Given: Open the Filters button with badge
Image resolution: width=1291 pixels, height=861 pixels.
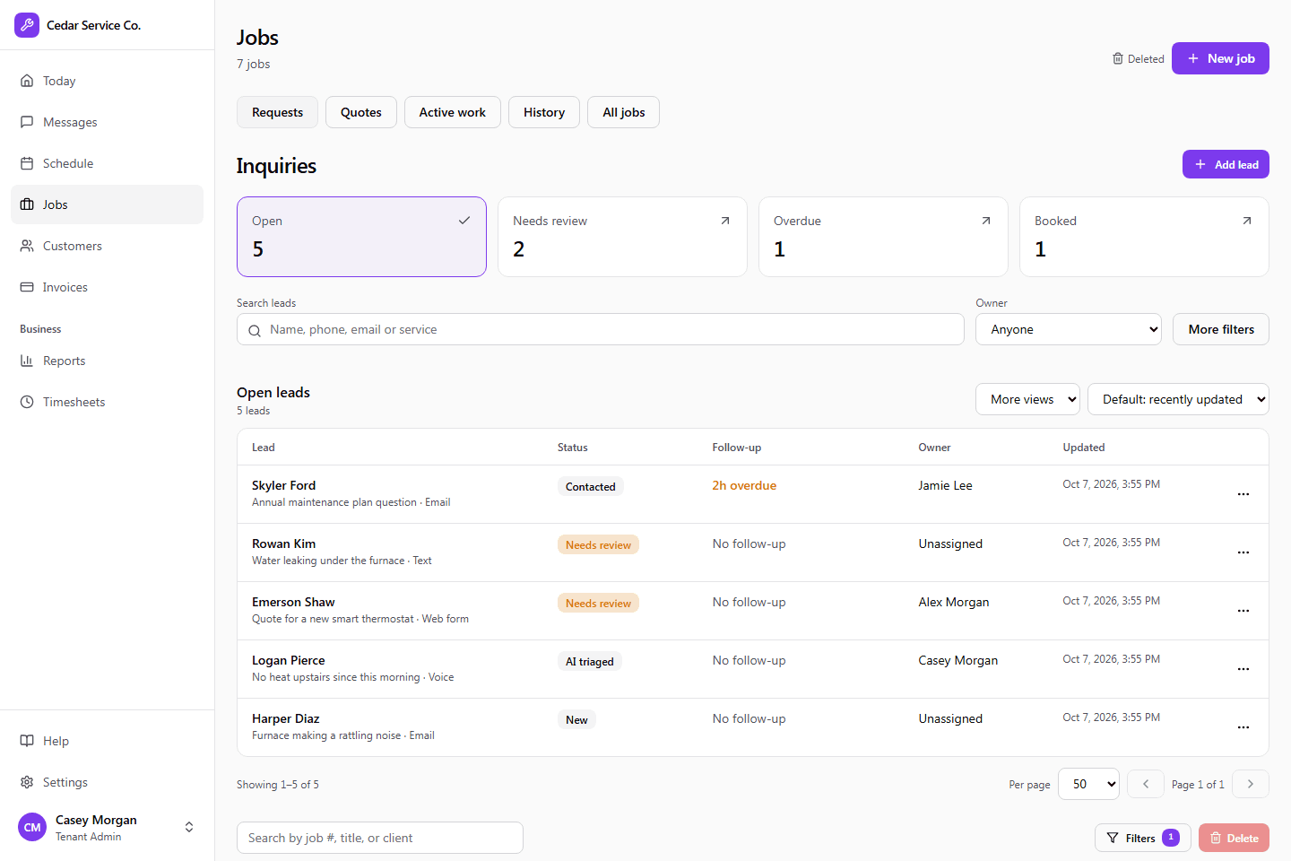Looking at the screenshot, I should pos(1143,838).
